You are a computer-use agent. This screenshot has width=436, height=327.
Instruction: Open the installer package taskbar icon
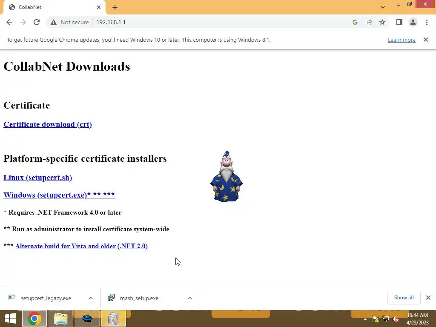pos(113,318)
